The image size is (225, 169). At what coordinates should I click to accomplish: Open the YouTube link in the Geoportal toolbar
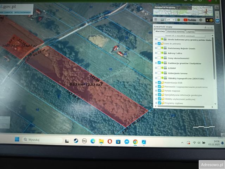pyautogui.click(x=190, y=20)
